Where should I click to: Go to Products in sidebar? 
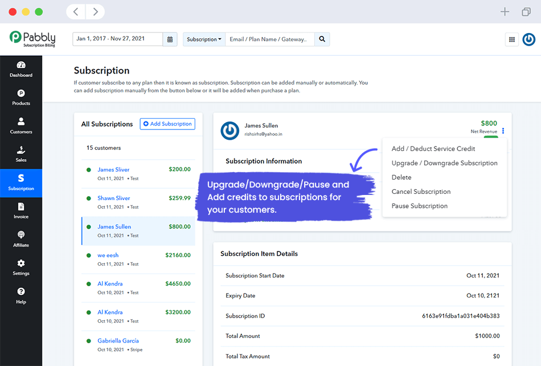click(21, 94)
